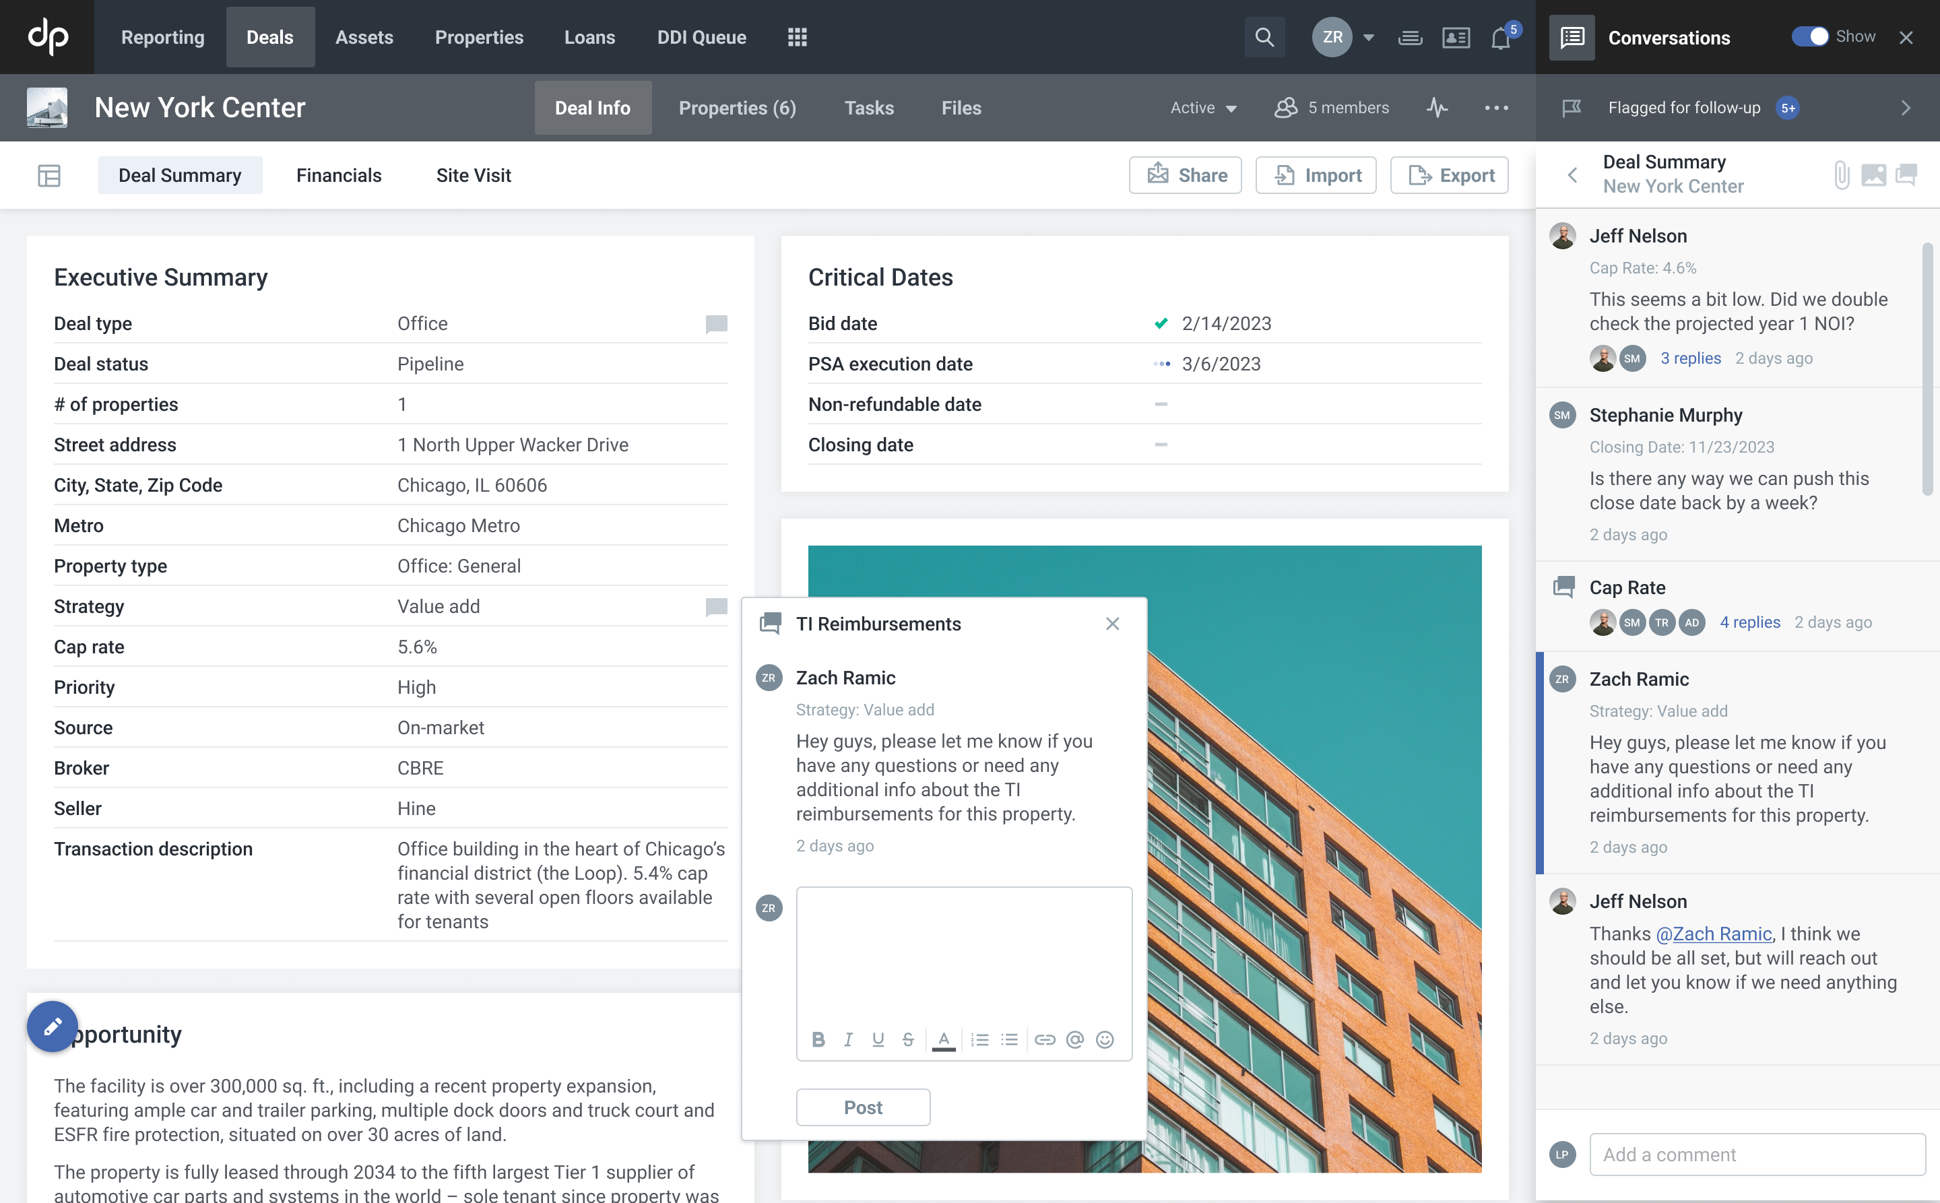Click the attachments paperclip in Conversations
The height and width of the screenshot is (1203, 1940).
pyautogui.click(x=1842, y=174)
